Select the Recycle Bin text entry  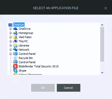click(x=26, y=58)
